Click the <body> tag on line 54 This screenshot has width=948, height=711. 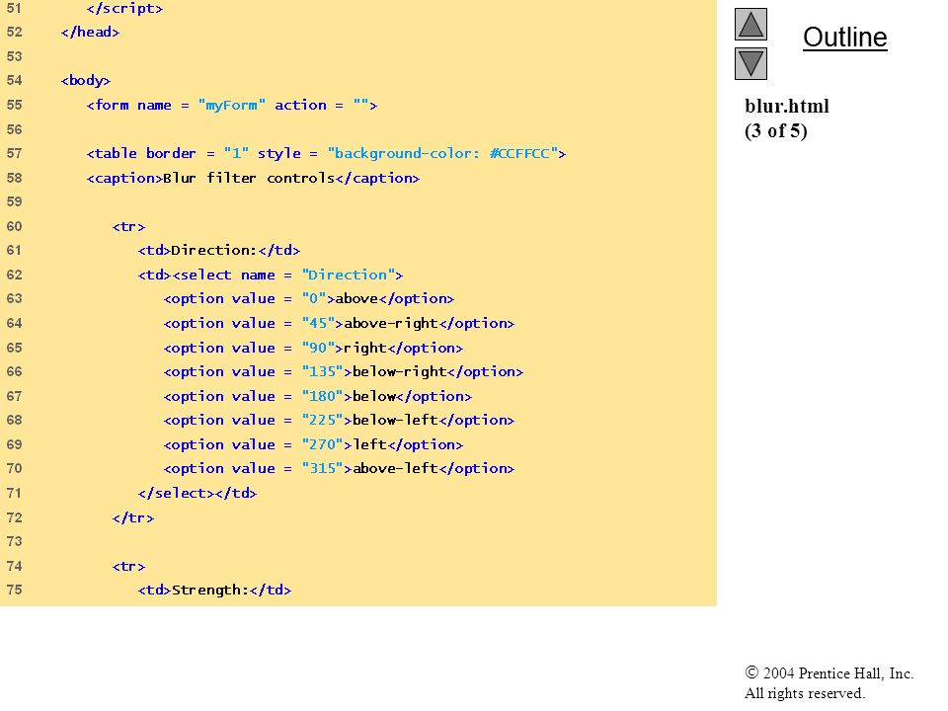(x=86, y=80)
